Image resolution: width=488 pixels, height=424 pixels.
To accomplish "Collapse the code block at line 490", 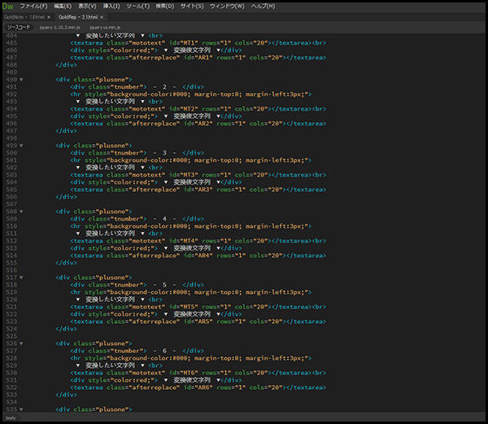I will (x=21, y=80).
